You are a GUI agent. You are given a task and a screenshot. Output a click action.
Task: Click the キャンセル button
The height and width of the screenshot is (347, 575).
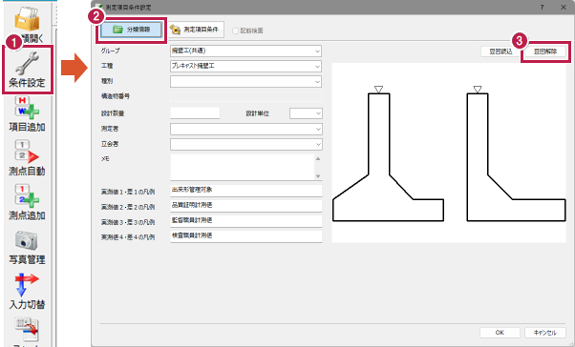pos(545,333)
